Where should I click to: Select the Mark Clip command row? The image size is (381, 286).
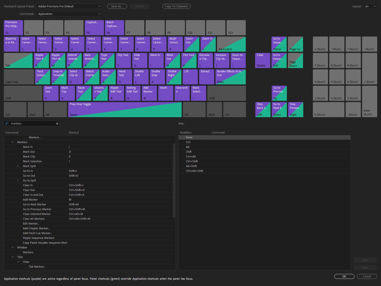88,156
